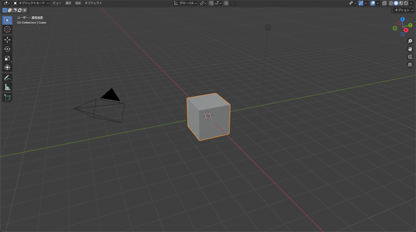Image resolution: width=416 pixels, height=232 pixels.
Task: Select the Add Cube tool
Action: (x=7, y=97)
